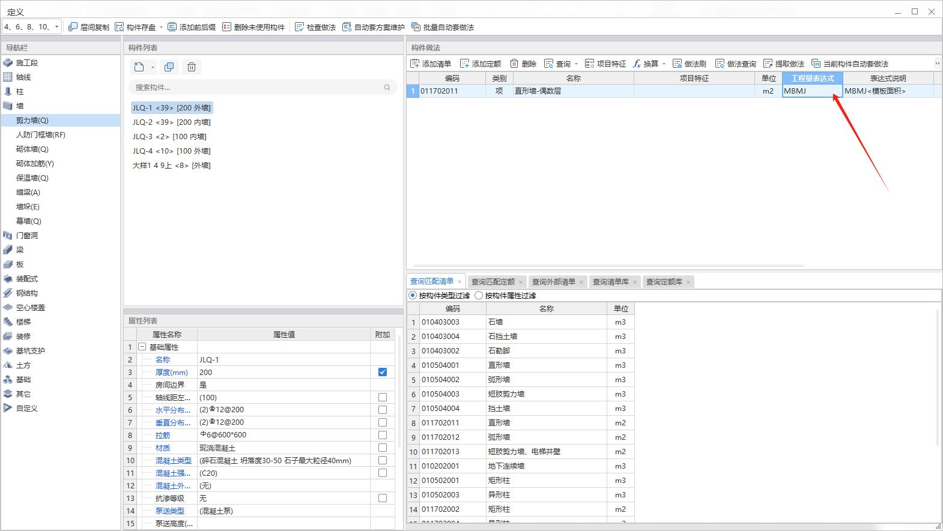The height and width of the screenshot is (531, 943).
Task: Expand the 构件做法 toolbar overflow arrow
Action: click(x=937, y=64)
